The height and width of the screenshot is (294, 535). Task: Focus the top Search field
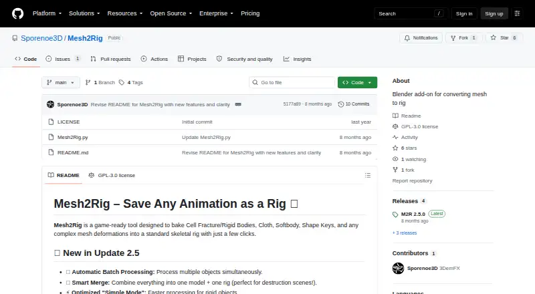click(411, 13)
